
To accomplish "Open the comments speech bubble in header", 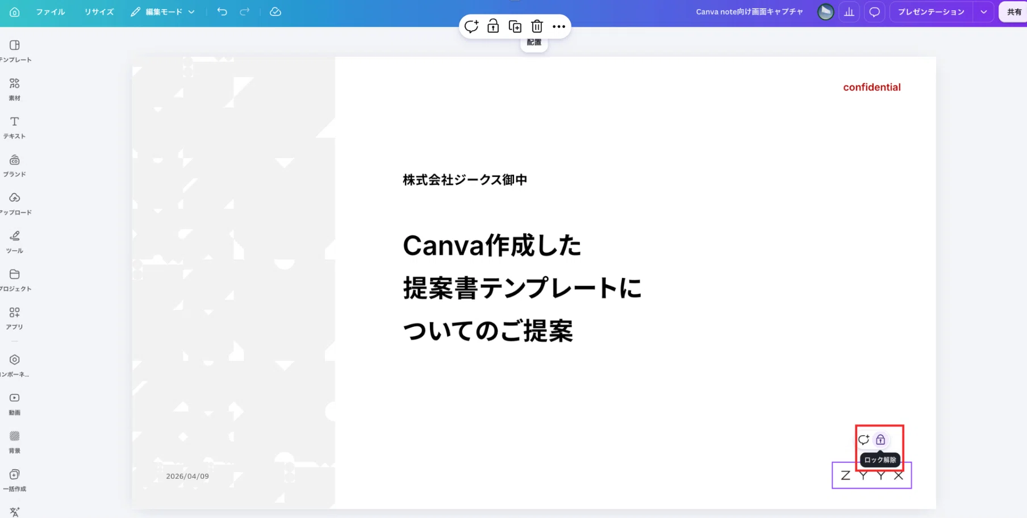I will (875, 12).
